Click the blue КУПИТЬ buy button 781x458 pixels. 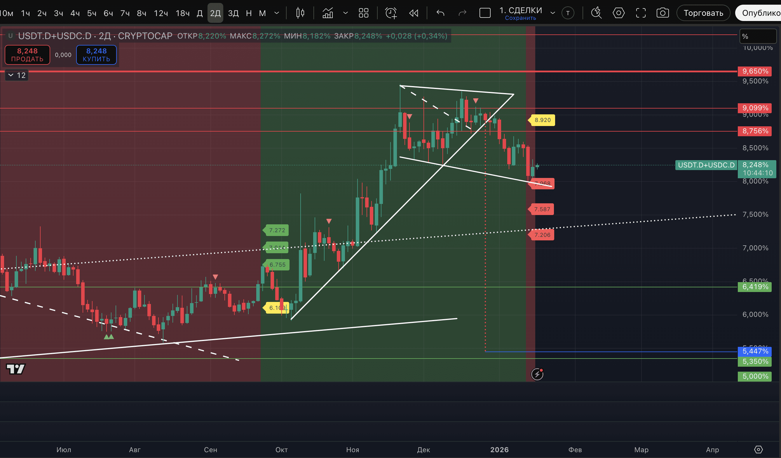click(x=96, y=55)
